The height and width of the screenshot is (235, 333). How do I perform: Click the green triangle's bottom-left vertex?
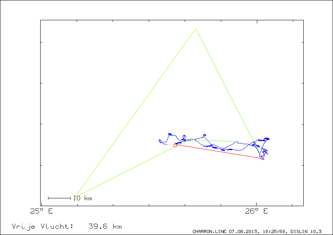75,197
